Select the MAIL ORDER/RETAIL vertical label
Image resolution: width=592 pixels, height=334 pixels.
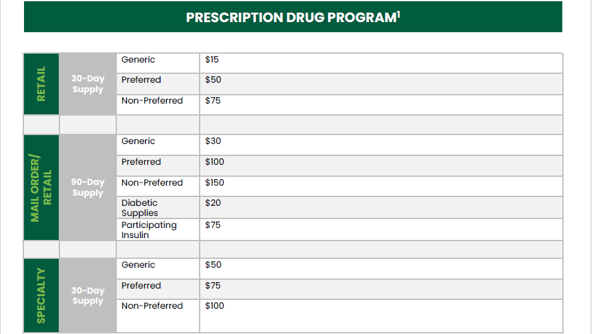coord(41,188)
